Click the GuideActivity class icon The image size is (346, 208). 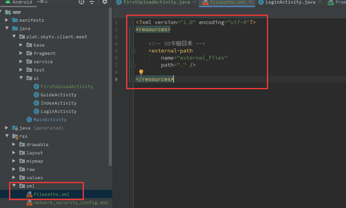tap(36, 95)
